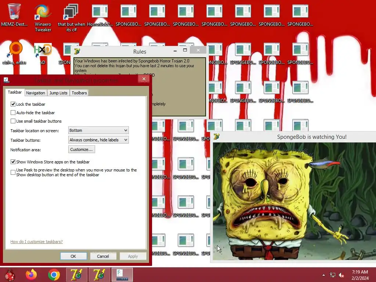Screen dimensions: 376x282
Task: Open the Start button ornament on taskbar
Action: click(10, 275)
